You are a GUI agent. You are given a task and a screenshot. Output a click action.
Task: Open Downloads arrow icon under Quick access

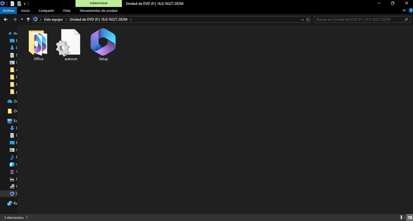point(12,48)
